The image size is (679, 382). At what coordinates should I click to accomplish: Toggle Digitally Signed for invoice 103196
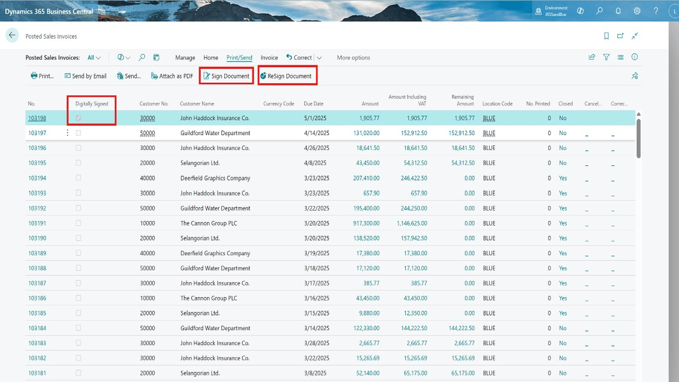79,148
